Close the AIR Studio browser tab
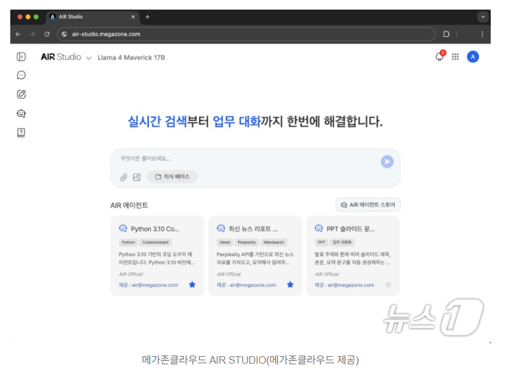 133,16
